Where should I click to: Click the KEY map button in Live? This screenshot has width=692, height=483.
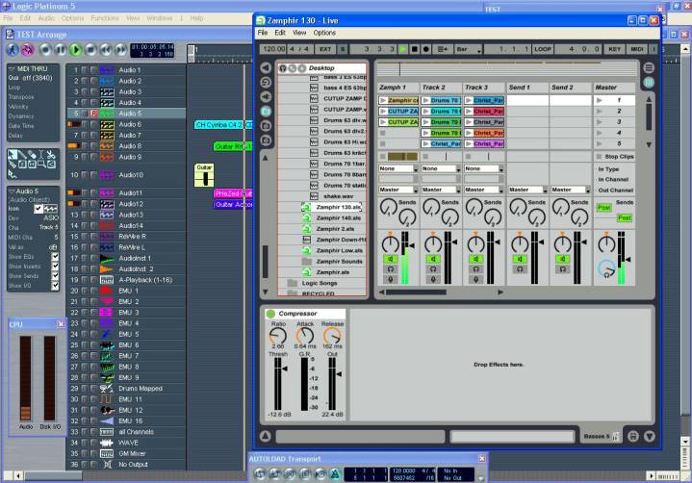point(614,49)
